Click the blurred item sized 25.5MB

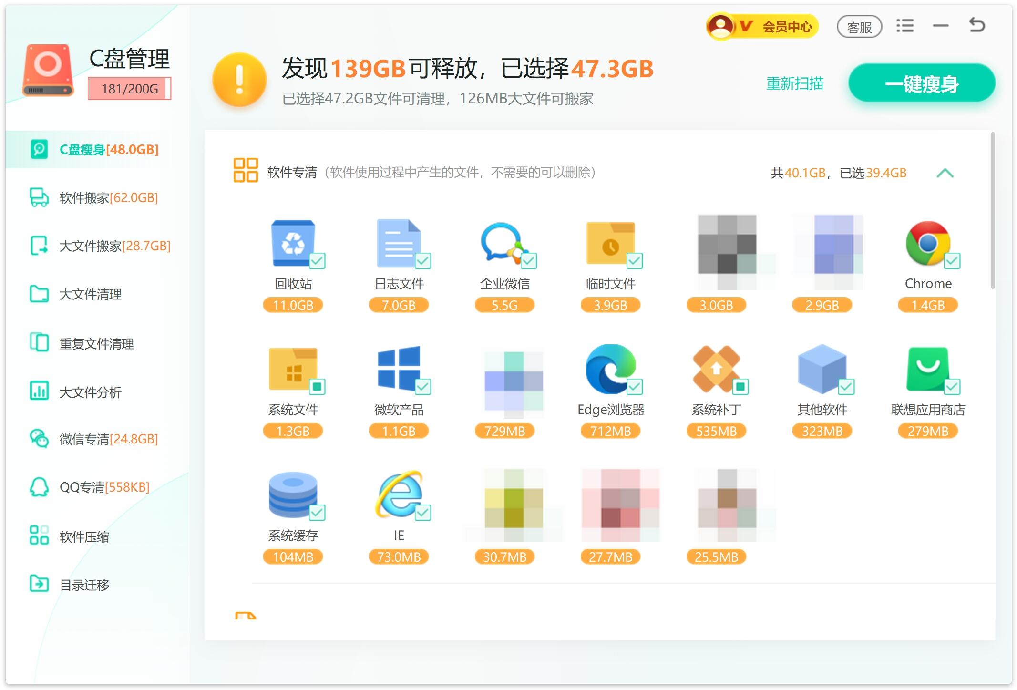pyautogui.click(x=727, y=505)
